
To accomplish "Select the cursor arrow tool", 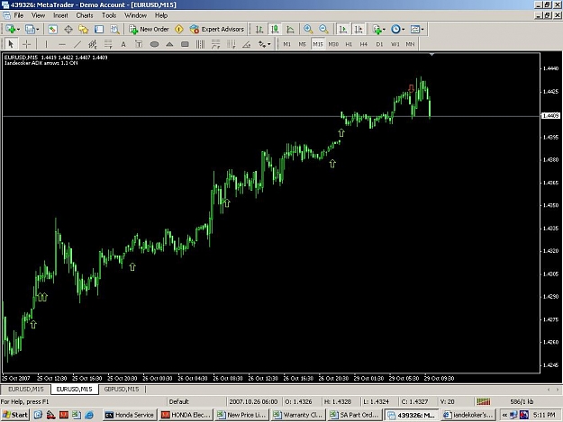I will pyautogui.click(x=11, y=44).
